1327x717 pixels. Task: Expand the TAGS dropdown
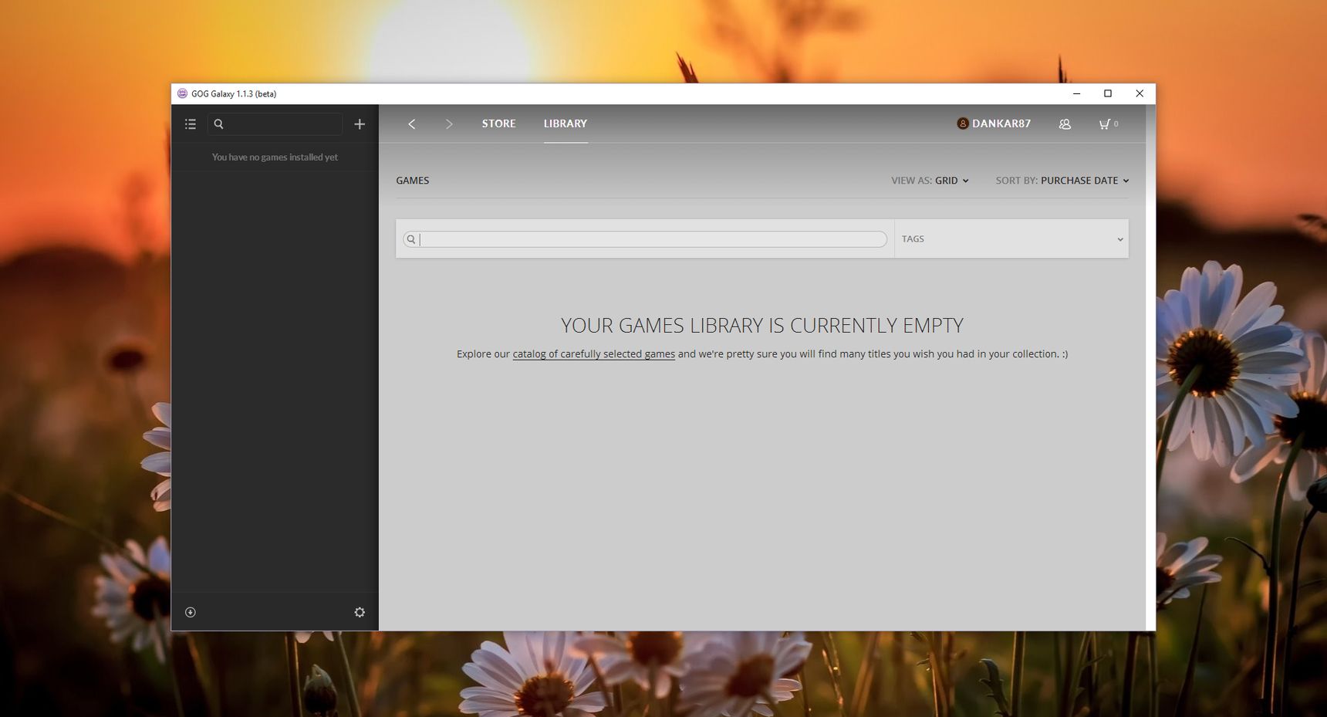click(1011, 239)
